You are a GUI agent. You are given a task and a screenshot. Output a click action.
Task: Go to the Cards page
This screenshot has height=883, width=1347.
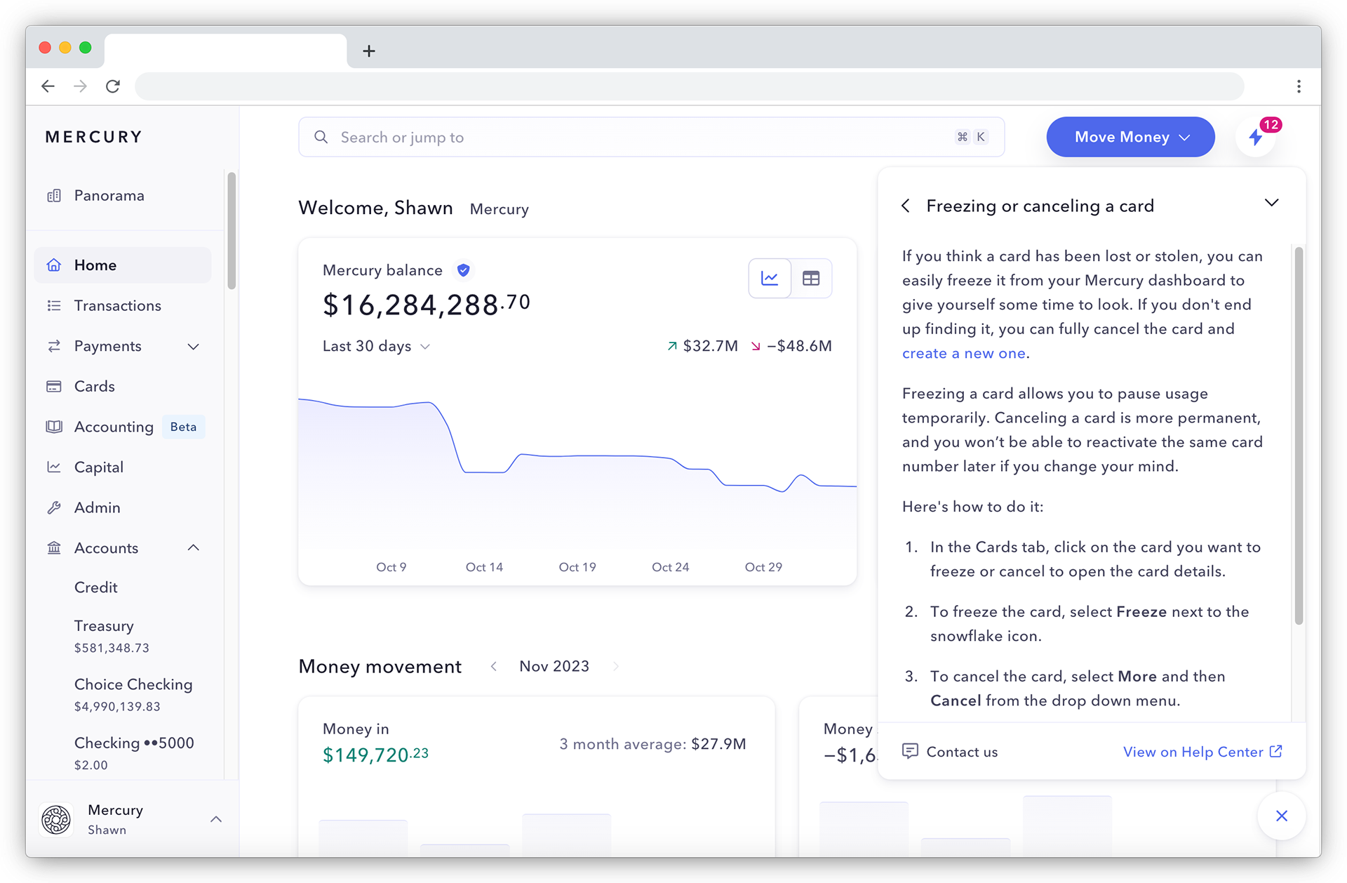94,386
